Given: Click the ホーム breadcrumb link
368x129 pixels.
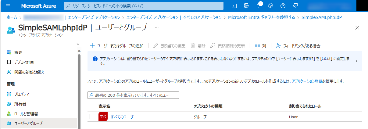Looking at the screenshot, I should 12,17.
